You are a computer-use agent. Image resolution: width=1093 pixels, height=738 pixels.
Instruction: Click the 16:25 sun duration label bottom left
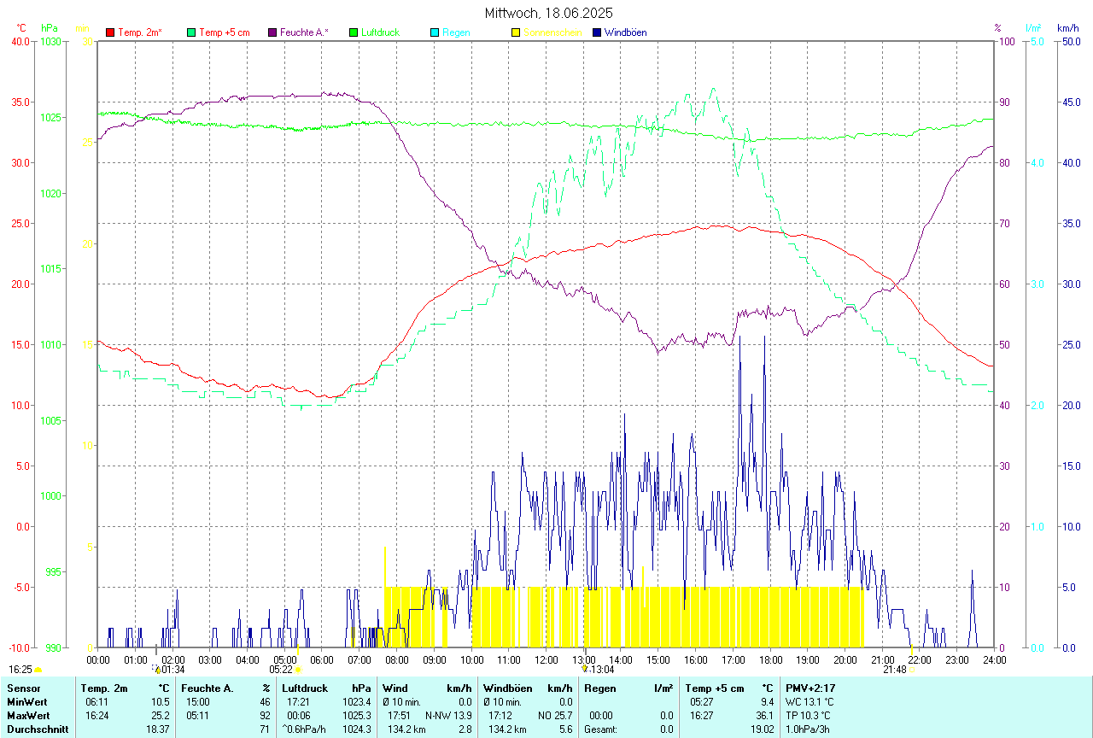(20, 670)
